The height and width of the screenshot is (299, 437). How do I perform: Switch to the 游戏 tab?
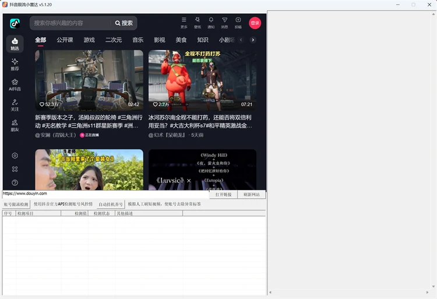click(89, 40)
